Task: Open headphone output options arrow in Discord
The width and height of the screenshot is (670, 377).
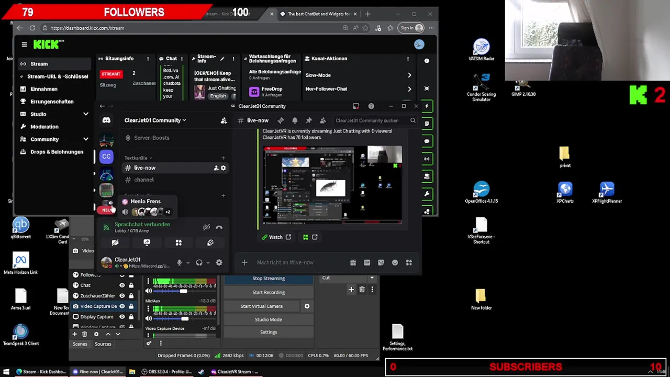Action: coord(208,262)
